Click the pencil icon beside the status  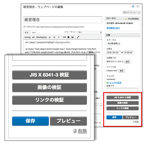(126, 19)
